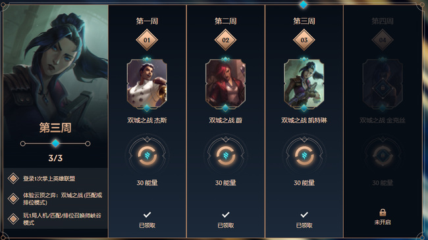
Task: Click the blue diamond progress marker under 第三周
Action: point(55,143)
